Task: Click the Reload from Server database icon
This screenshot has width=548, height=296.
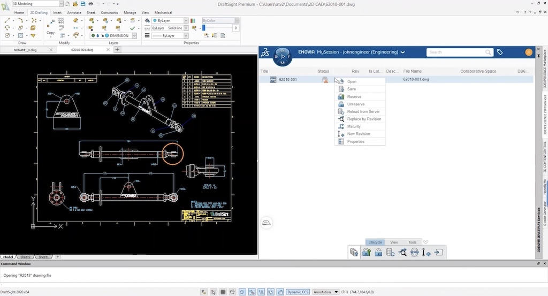Action: (391, 253)
